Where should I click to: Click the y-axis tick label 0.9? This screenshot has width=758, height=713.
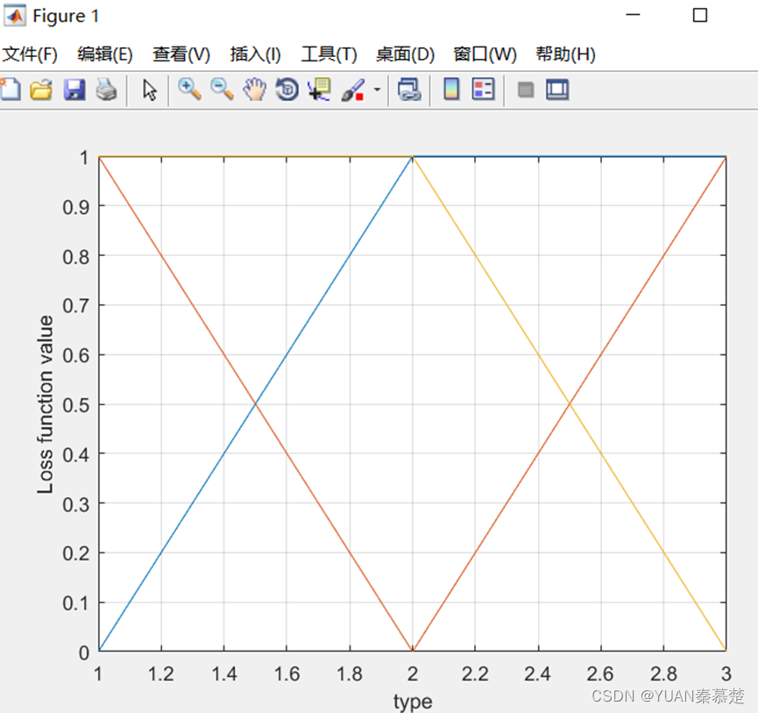pyautogui.click(x=76, y=208)
